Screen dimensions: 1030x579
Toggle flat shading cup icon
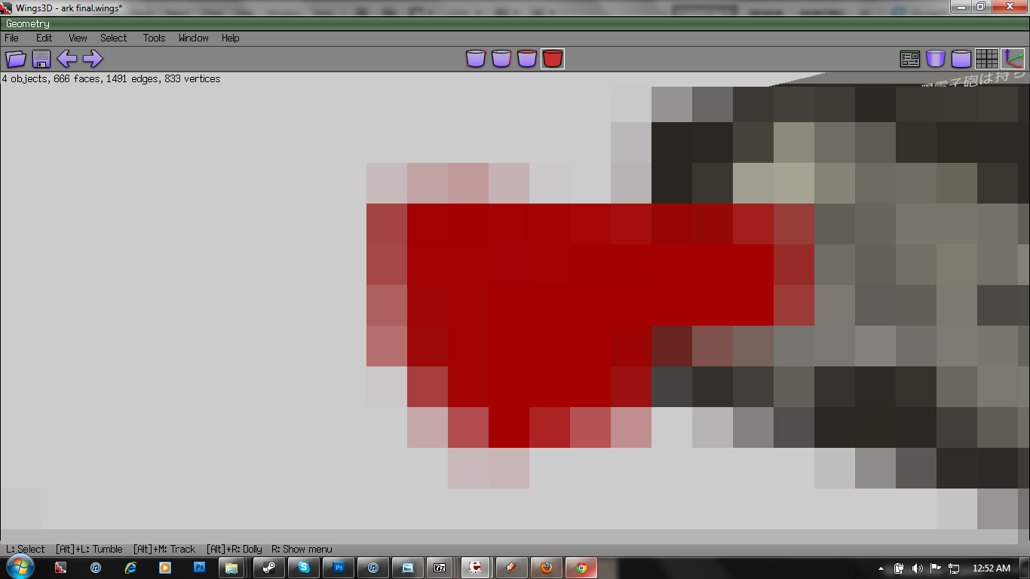(x=936, y=59)
